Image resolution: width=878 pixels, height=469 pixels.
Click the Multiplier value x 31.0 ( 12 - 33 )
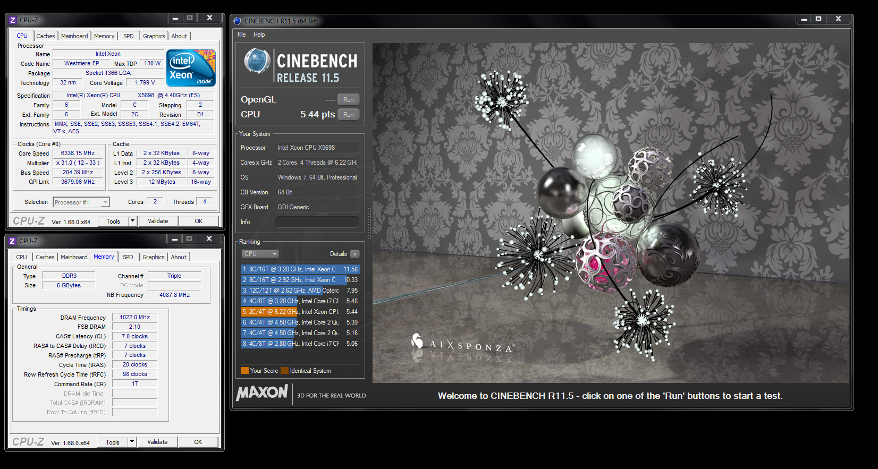[78, 163]
